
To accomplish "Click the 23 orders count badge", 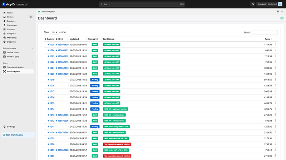I will pyautogui.click(x=31, y=17).
